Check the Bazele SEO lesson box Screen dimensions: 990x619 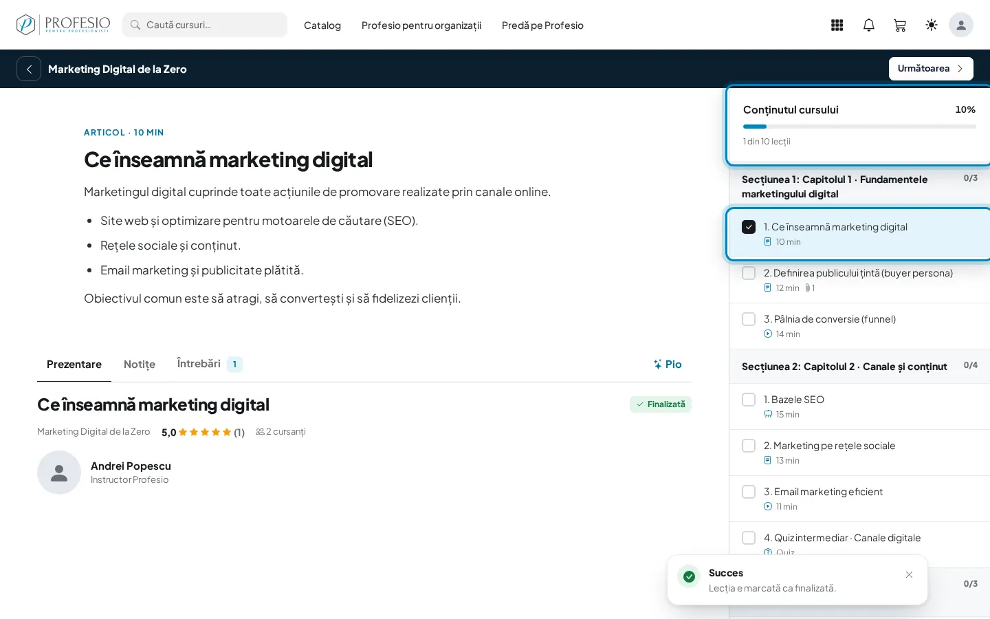tap(749, 400)
